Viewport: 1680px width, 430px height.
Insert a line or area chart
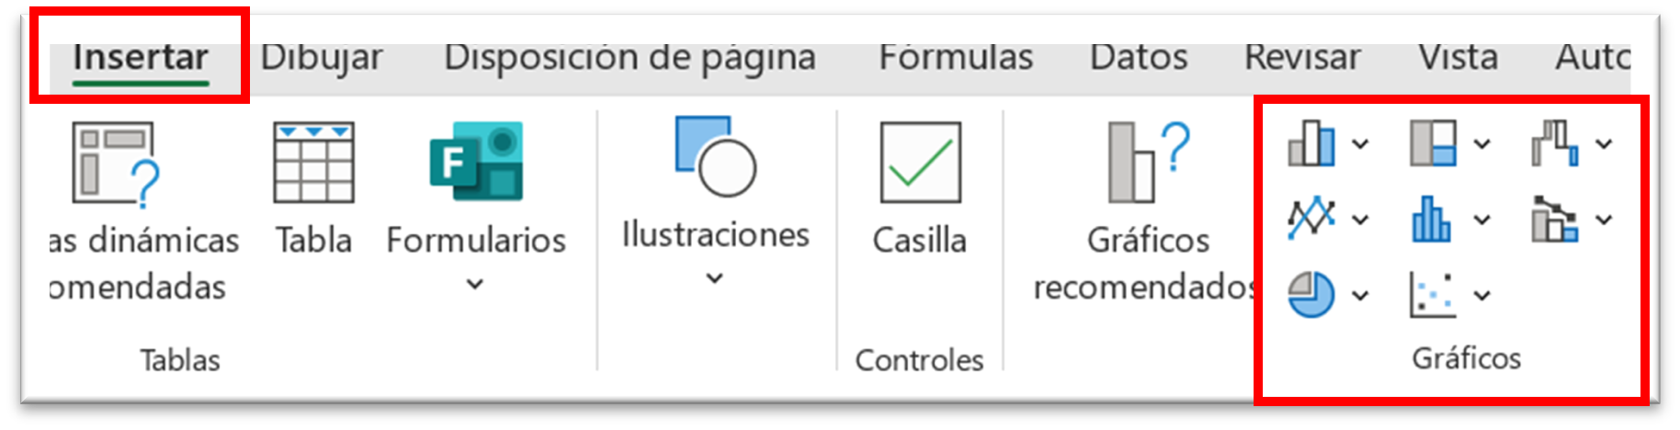click(1311, 219)
